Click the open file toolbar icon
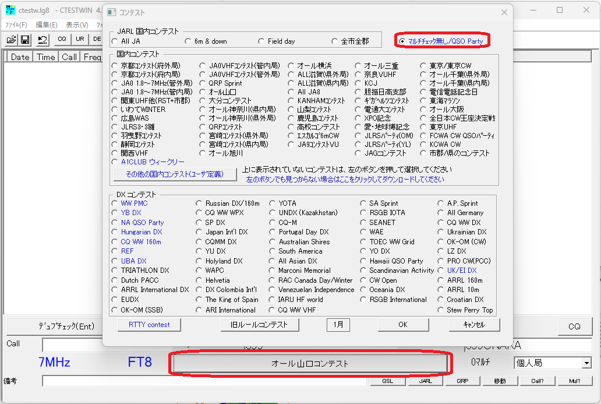The height and width of the screenshot is (404, 601). pyautogui.click(x=12, y=40)
